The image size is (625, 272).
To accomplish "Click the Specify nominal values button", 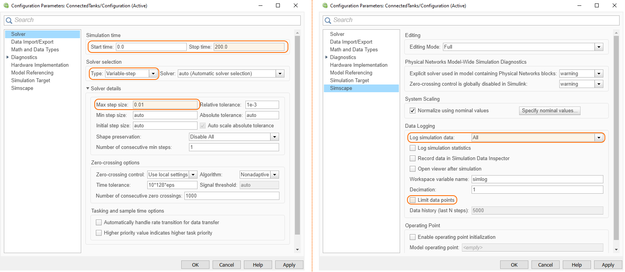I will coord(549,111).
